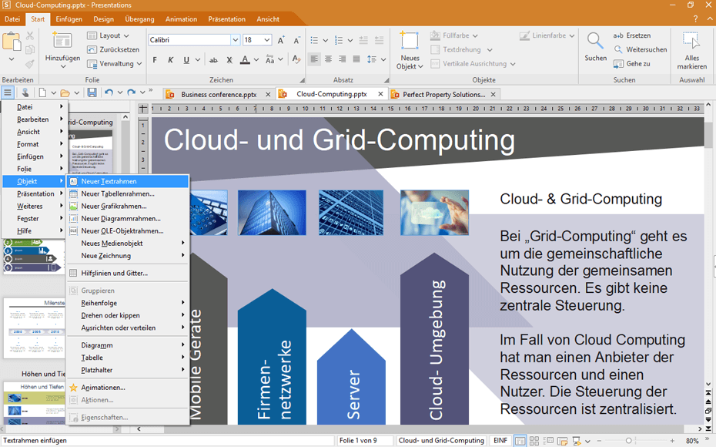716x447 pixels.
Task: Close the Cloud-Computing.pptx document tab
Action: [380, 94]
